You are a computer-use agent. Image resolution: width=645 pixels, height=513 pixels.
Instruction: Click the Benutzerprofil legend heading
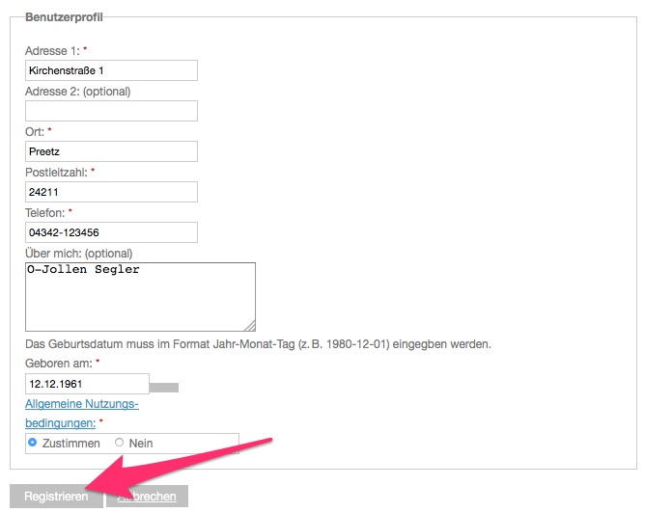pos(64,17)
